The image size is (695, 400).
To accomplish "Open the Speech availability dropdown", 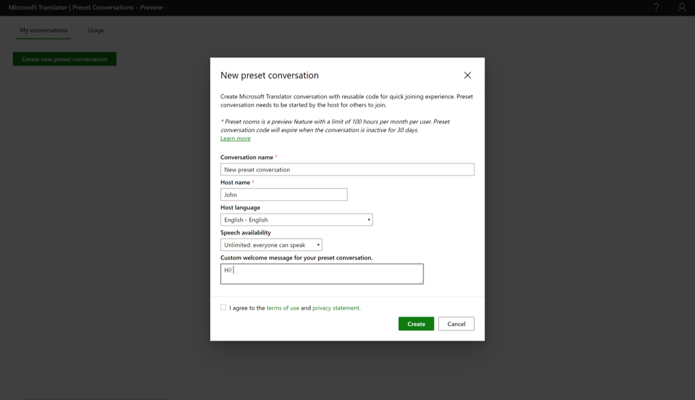I will pos(271,245).
